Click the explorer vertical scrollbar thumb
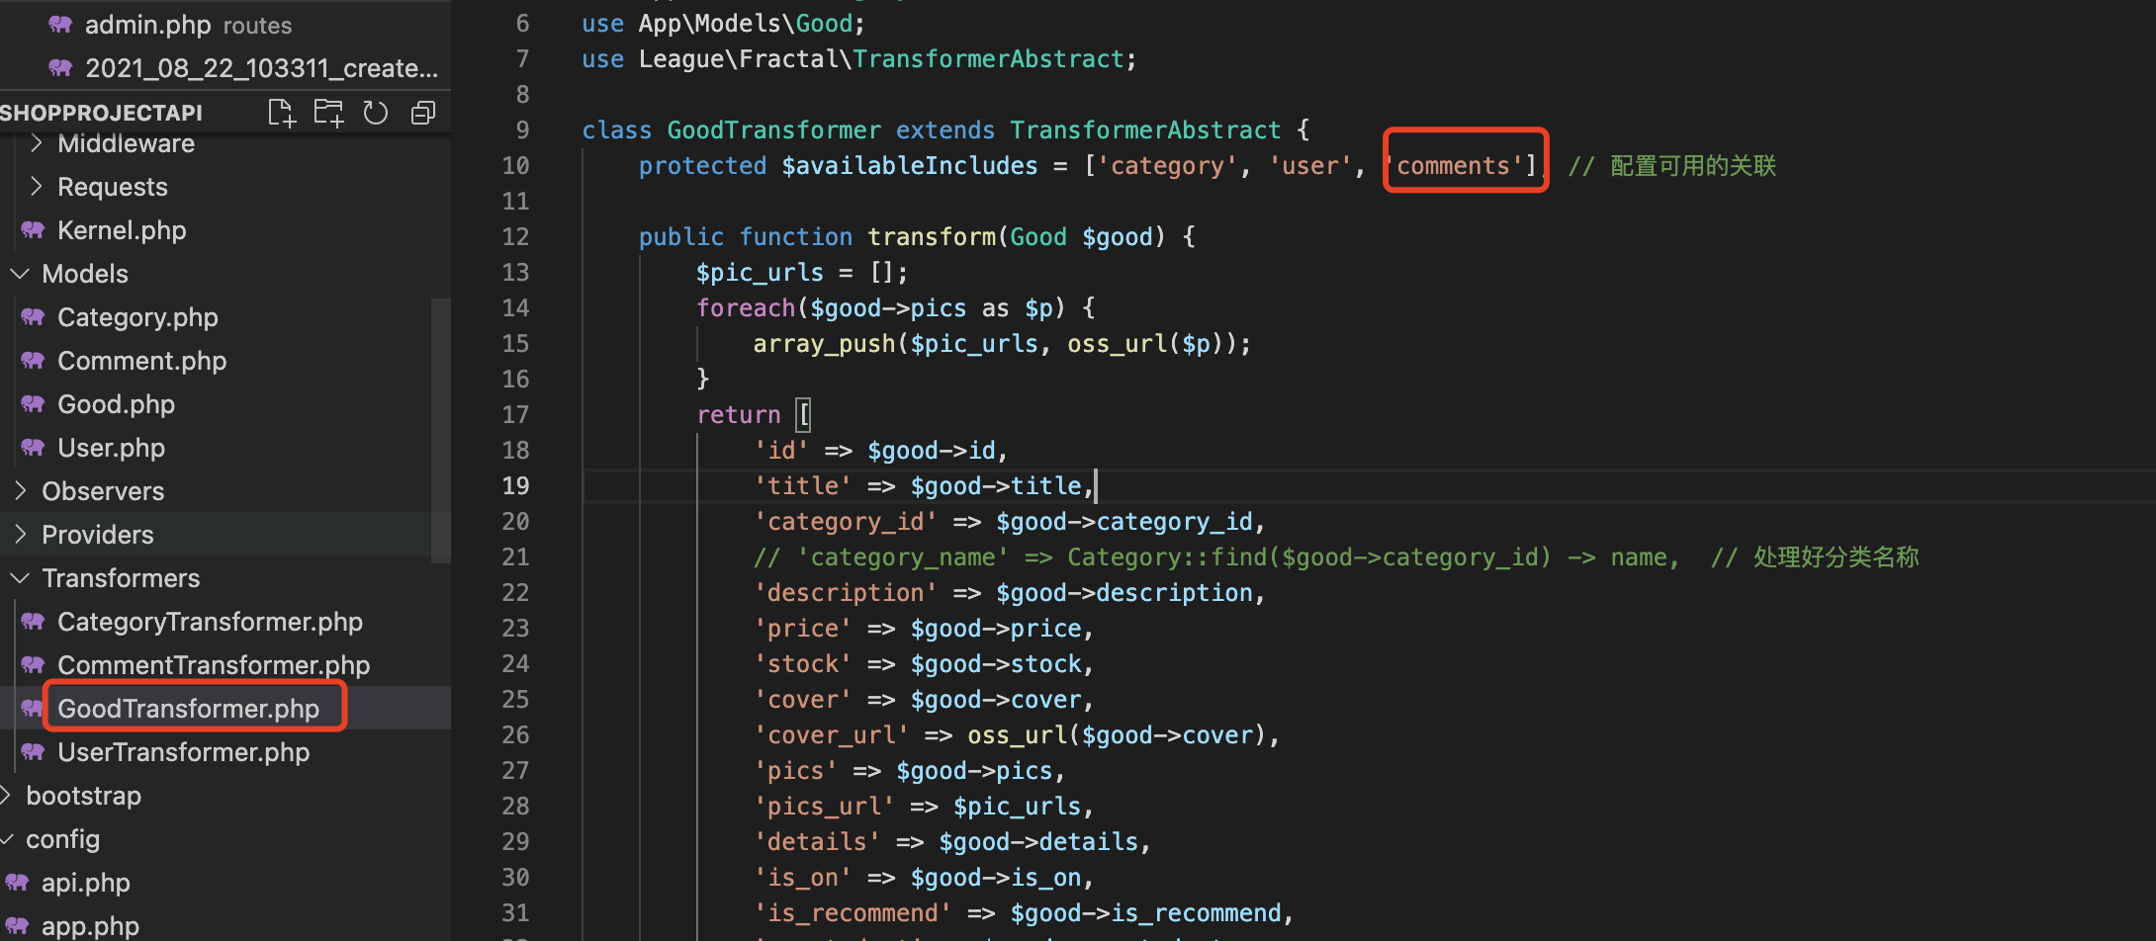The width and height of the screenshot is (2156, 941). tap(441, 430)
